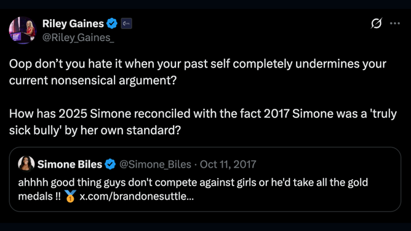Open Riley Gaines profile picture

click(23, 30)
